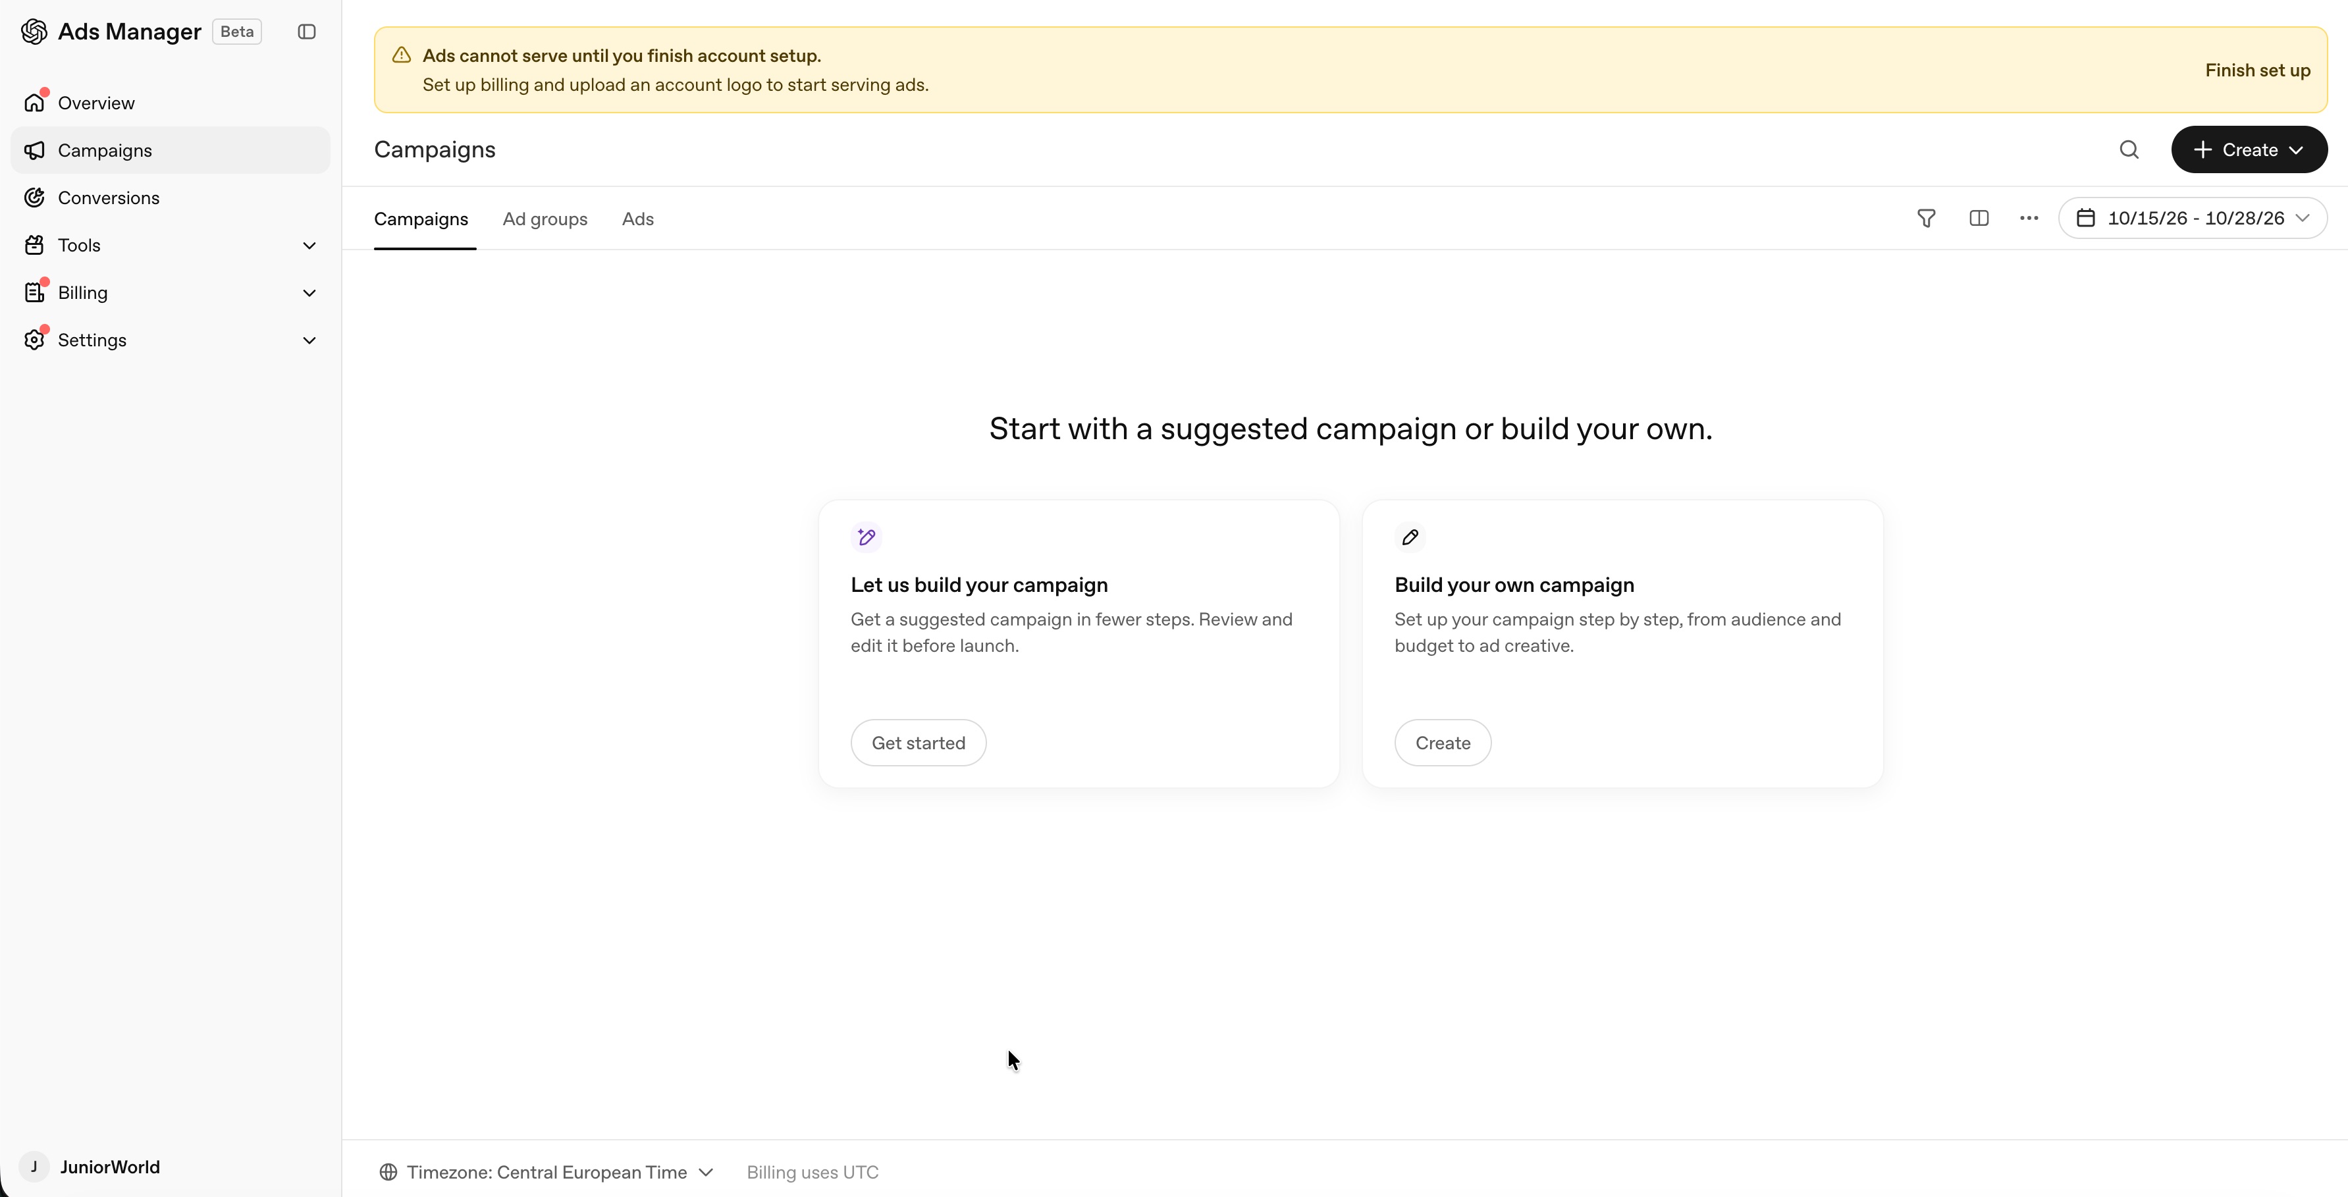The height and width of the screenshot is (1197, 2348).
Task: Open the Overview home icon
Action: (x=35, y=102)
